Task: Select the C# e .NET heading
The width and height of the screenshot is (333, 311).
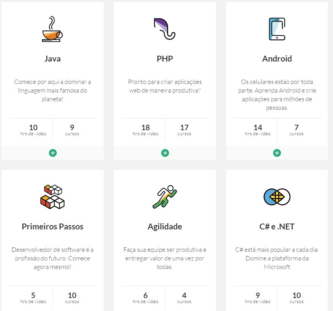Action: [277, 227]
